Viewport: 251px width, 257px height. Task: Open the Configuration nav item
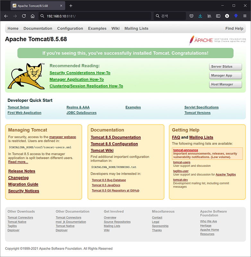70,29
